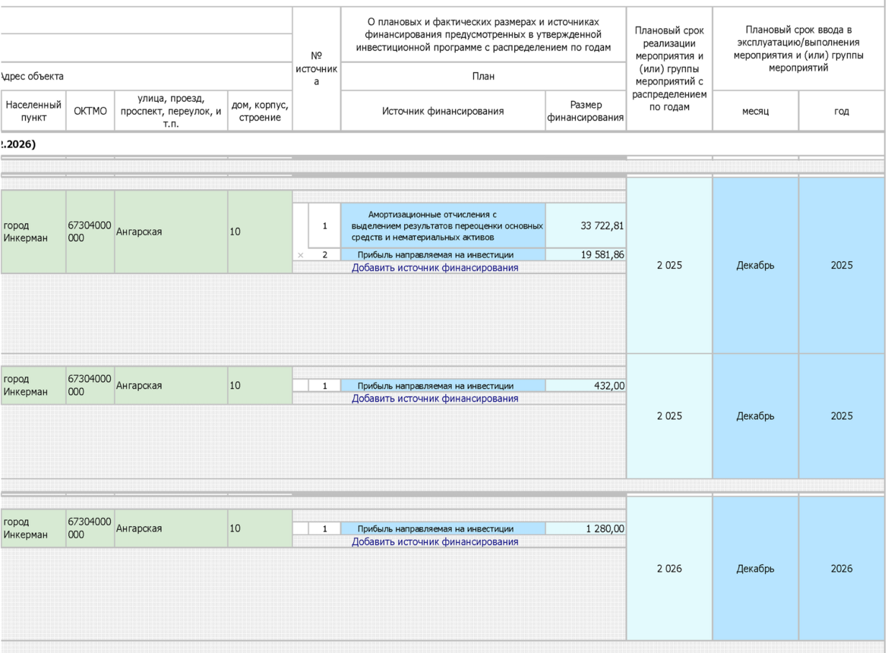This screenshot has height=653, width=888.
Task: Select the funding amount 33 722,81
Action: coord(586,226)
